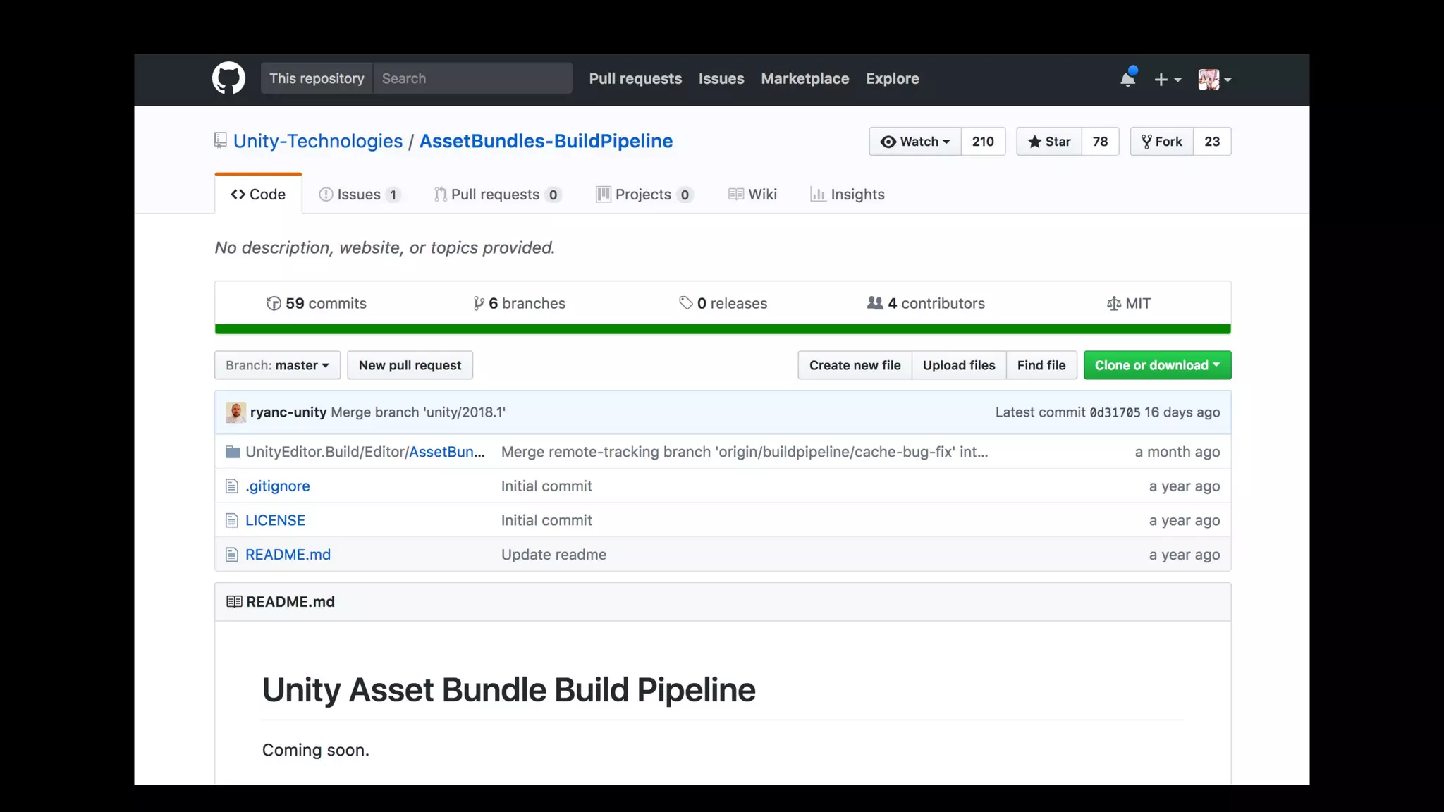Click the GitHub Octocat logo

pos(228,78)
